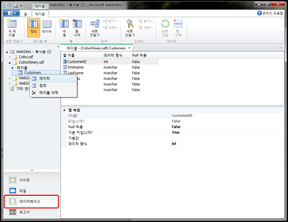Choose 데이터 from the context menu

tap(53, 79)
